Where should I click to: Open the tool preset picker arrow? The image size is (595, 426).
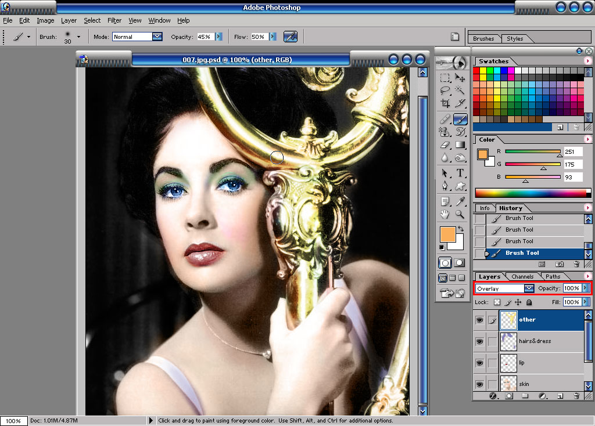pos(28,37)
